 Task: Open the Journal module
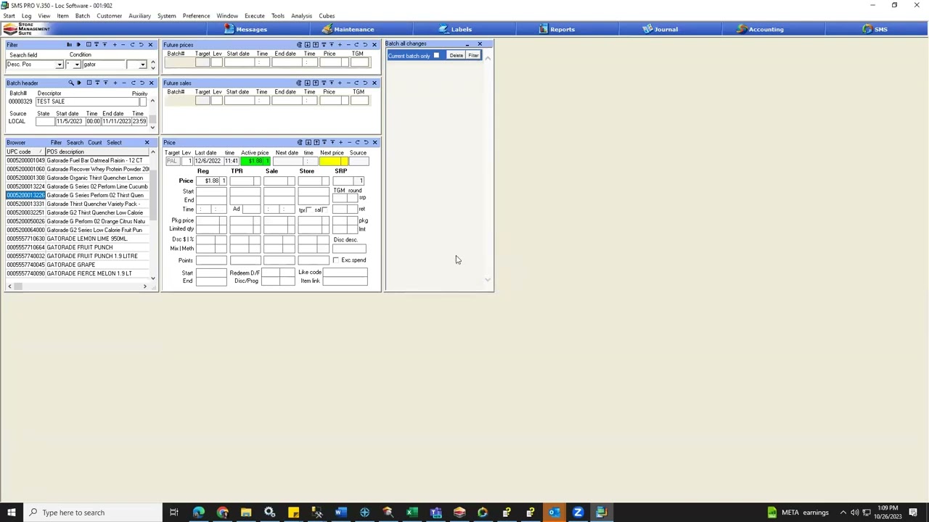click(660, 29)
